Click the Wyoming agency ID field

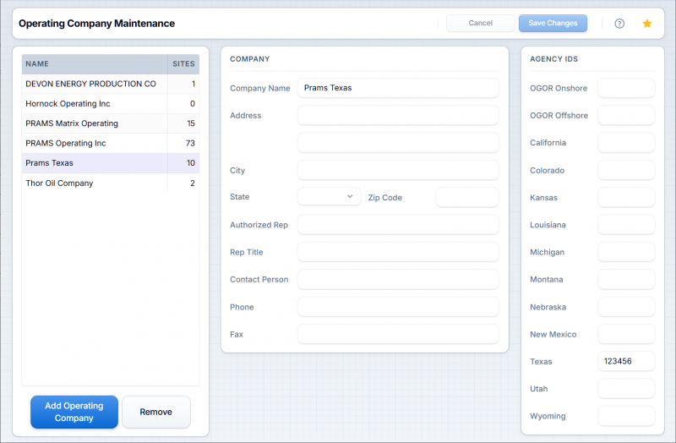(626, 416)
